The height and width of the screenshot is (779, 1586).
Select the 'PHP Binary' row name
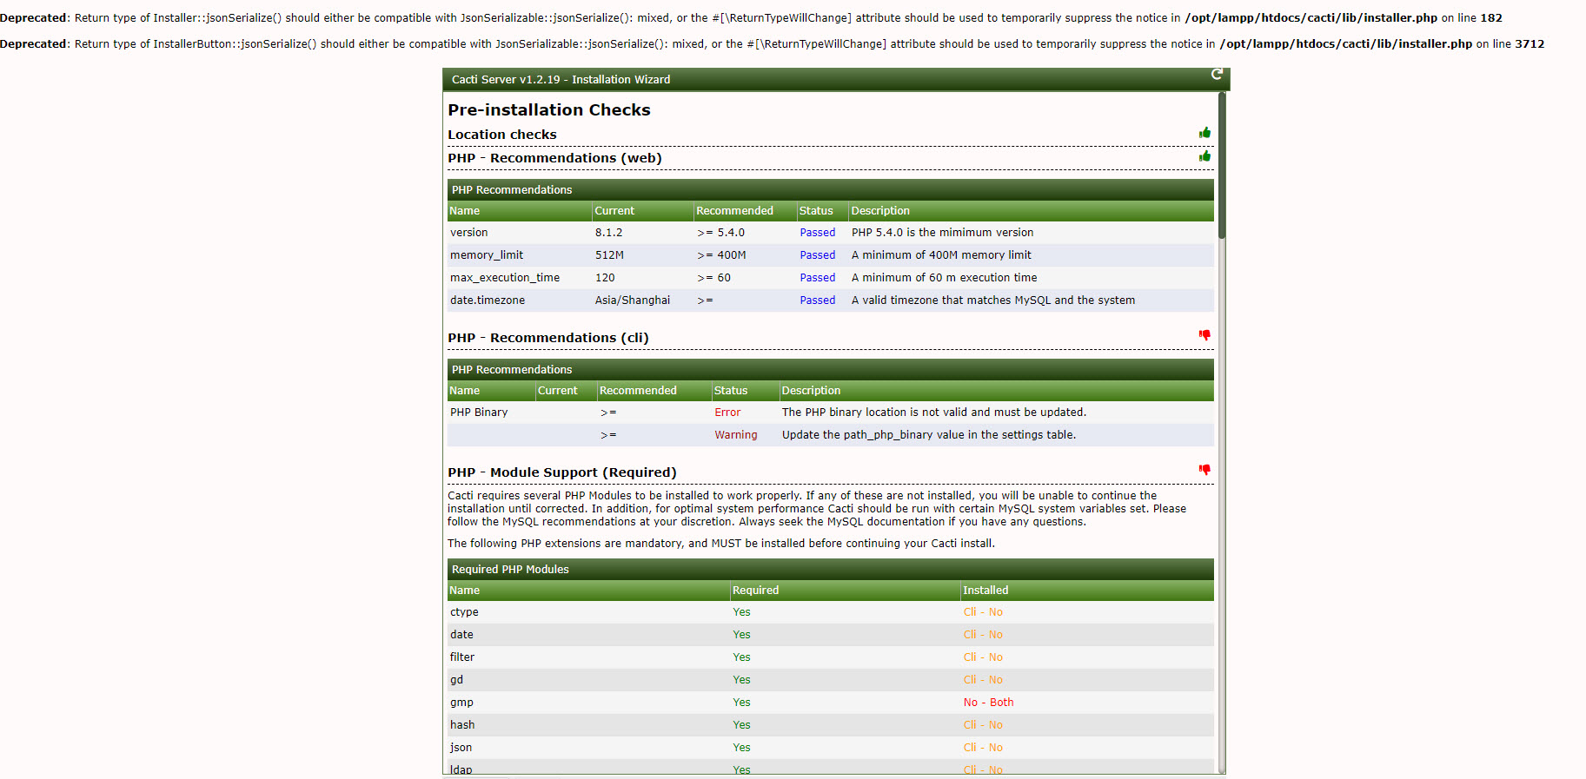(479, 413)
